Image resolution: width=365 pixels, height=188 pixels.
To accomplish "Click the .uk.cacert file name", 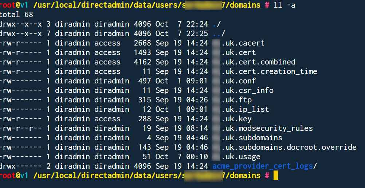I will [x=243, y=43].
